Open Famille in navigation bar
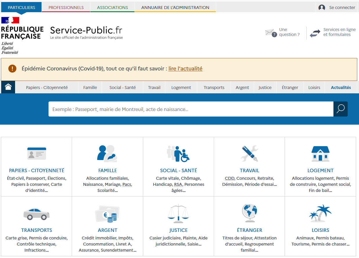The width and height of the screenshot is (359, 258). click(x=90, y=87)
